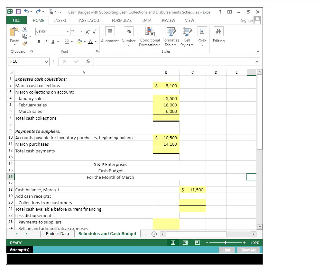Redo the last action
The height and width of the screenshot is (273, 324).
point(38,12)
